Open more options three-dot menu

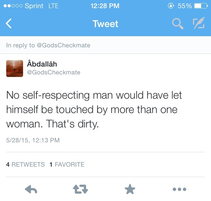pos(179,189)
